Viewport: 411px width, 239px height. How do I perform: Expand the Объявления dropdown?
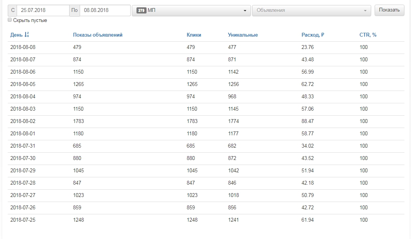311,10
